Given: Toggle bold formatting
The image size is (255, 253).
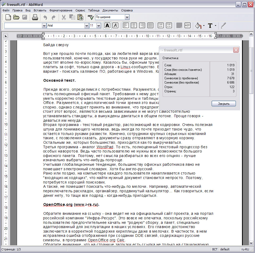Looking at the screenshot, I should (107, 25).
